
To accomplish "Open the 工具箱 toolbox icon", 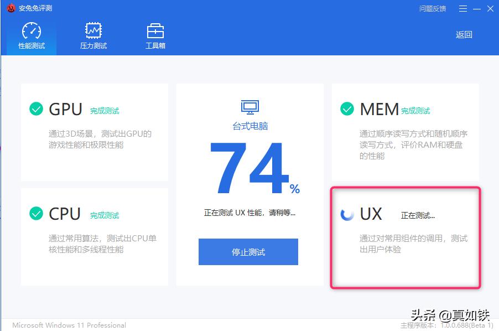I will (155, 30).
